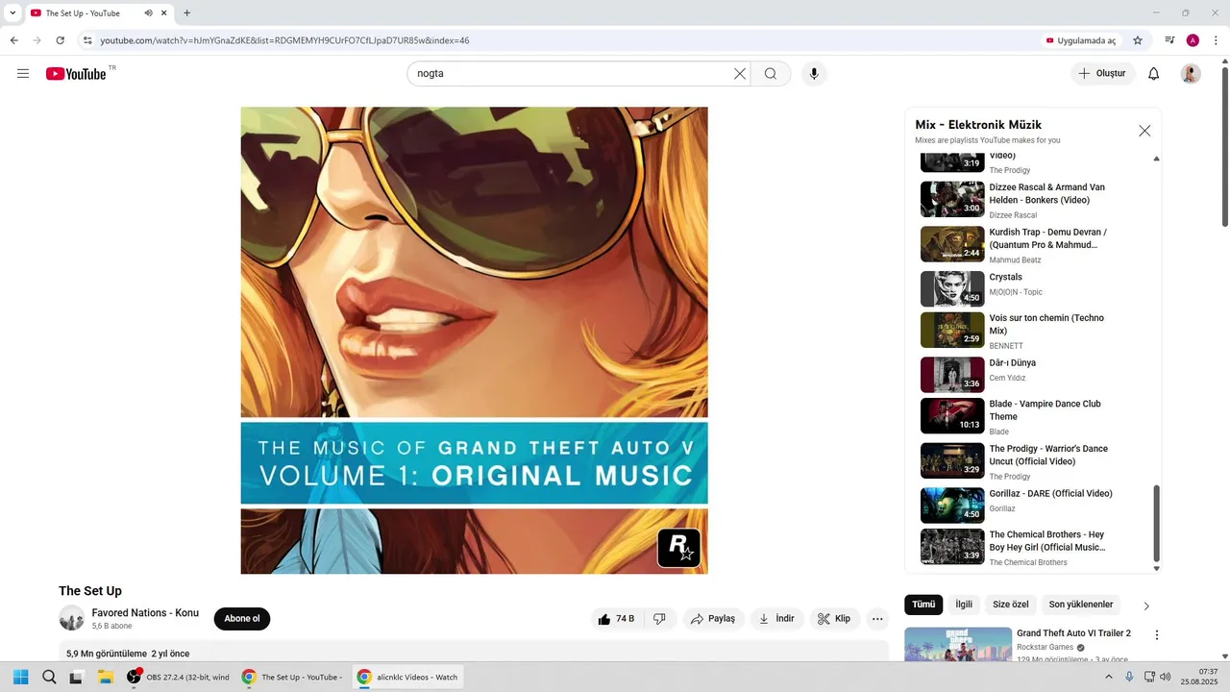Open the tab search dropdown arrow
The height and width of the screenshot is (692, 1230).
(x=12, y=13)
